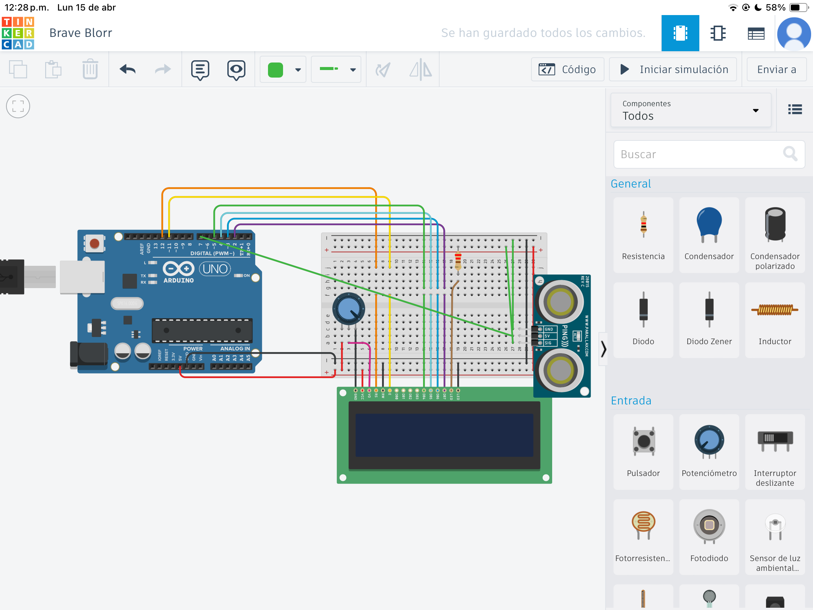Open the wire type dropdown
The image size is (813, 610).
click(x=353, y=70)
